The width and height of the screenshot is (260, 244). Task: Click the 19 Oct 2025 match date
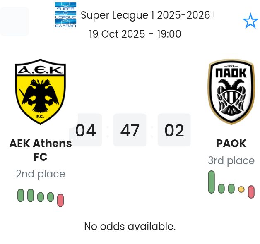tap(135, 34)
